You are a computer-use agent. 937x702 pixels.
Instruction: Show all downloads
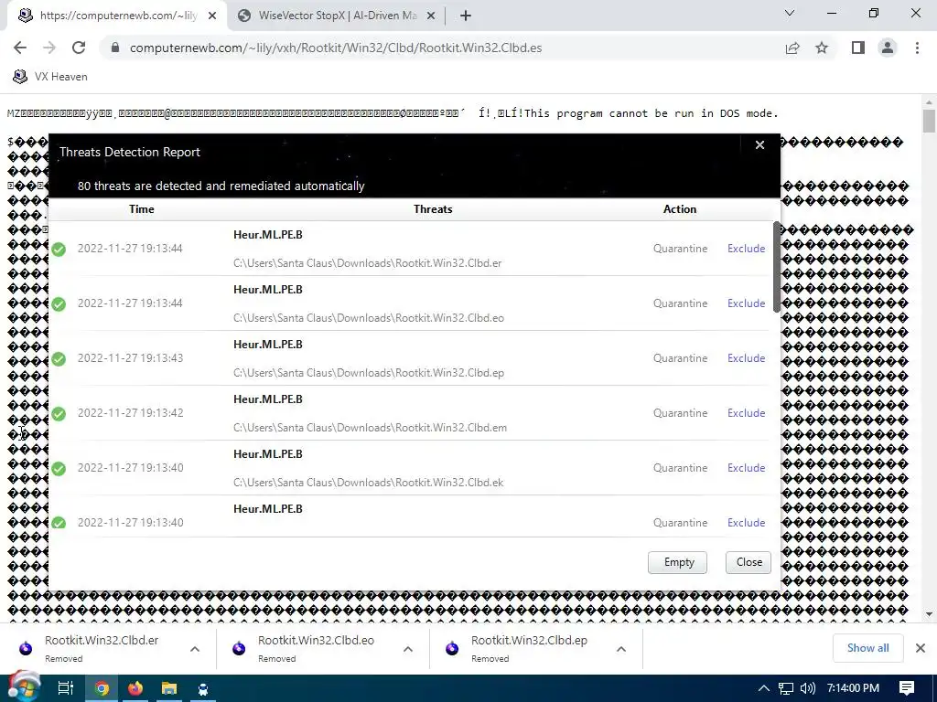pyautogui.click(x=867, y=648)
